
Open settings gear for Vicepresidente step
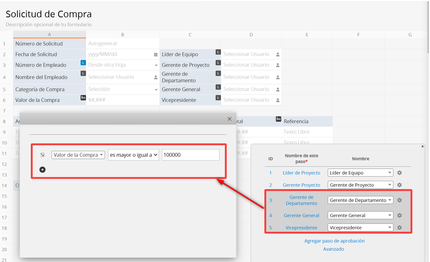tap(399, 228)
